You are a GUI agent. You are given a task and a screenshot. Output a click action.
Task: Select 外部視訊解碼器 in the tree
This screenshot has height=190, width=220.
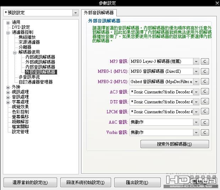pyautogui.click(x=40, y=62)
